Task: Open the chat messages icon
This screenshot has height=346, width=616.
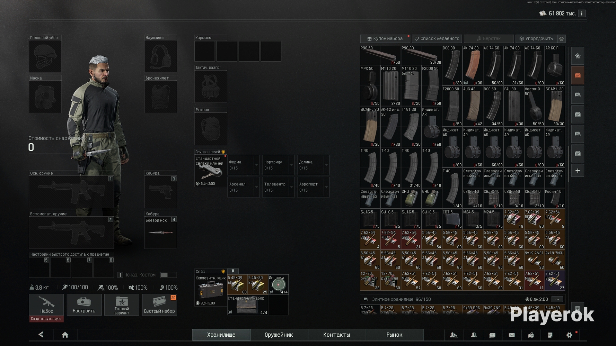Action: tap(492, 335)
